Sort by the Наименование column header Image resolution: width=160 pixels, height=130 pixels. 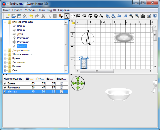(x=13, y=79)
